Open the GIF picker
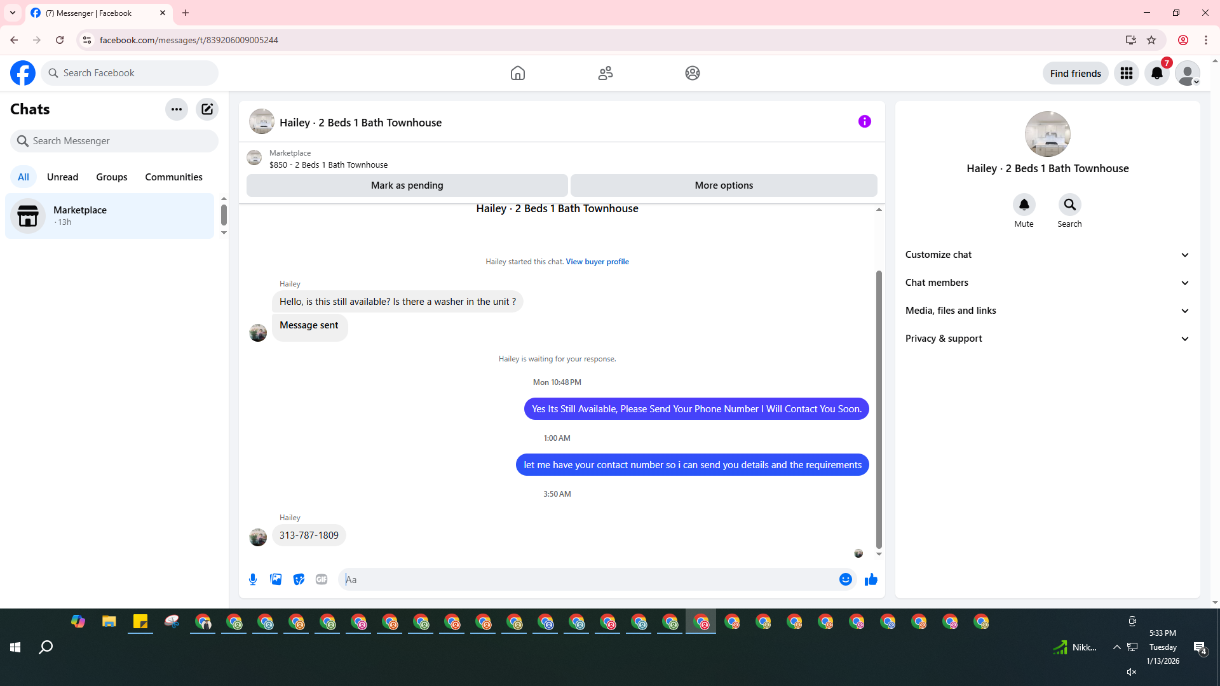 point(322,579)
